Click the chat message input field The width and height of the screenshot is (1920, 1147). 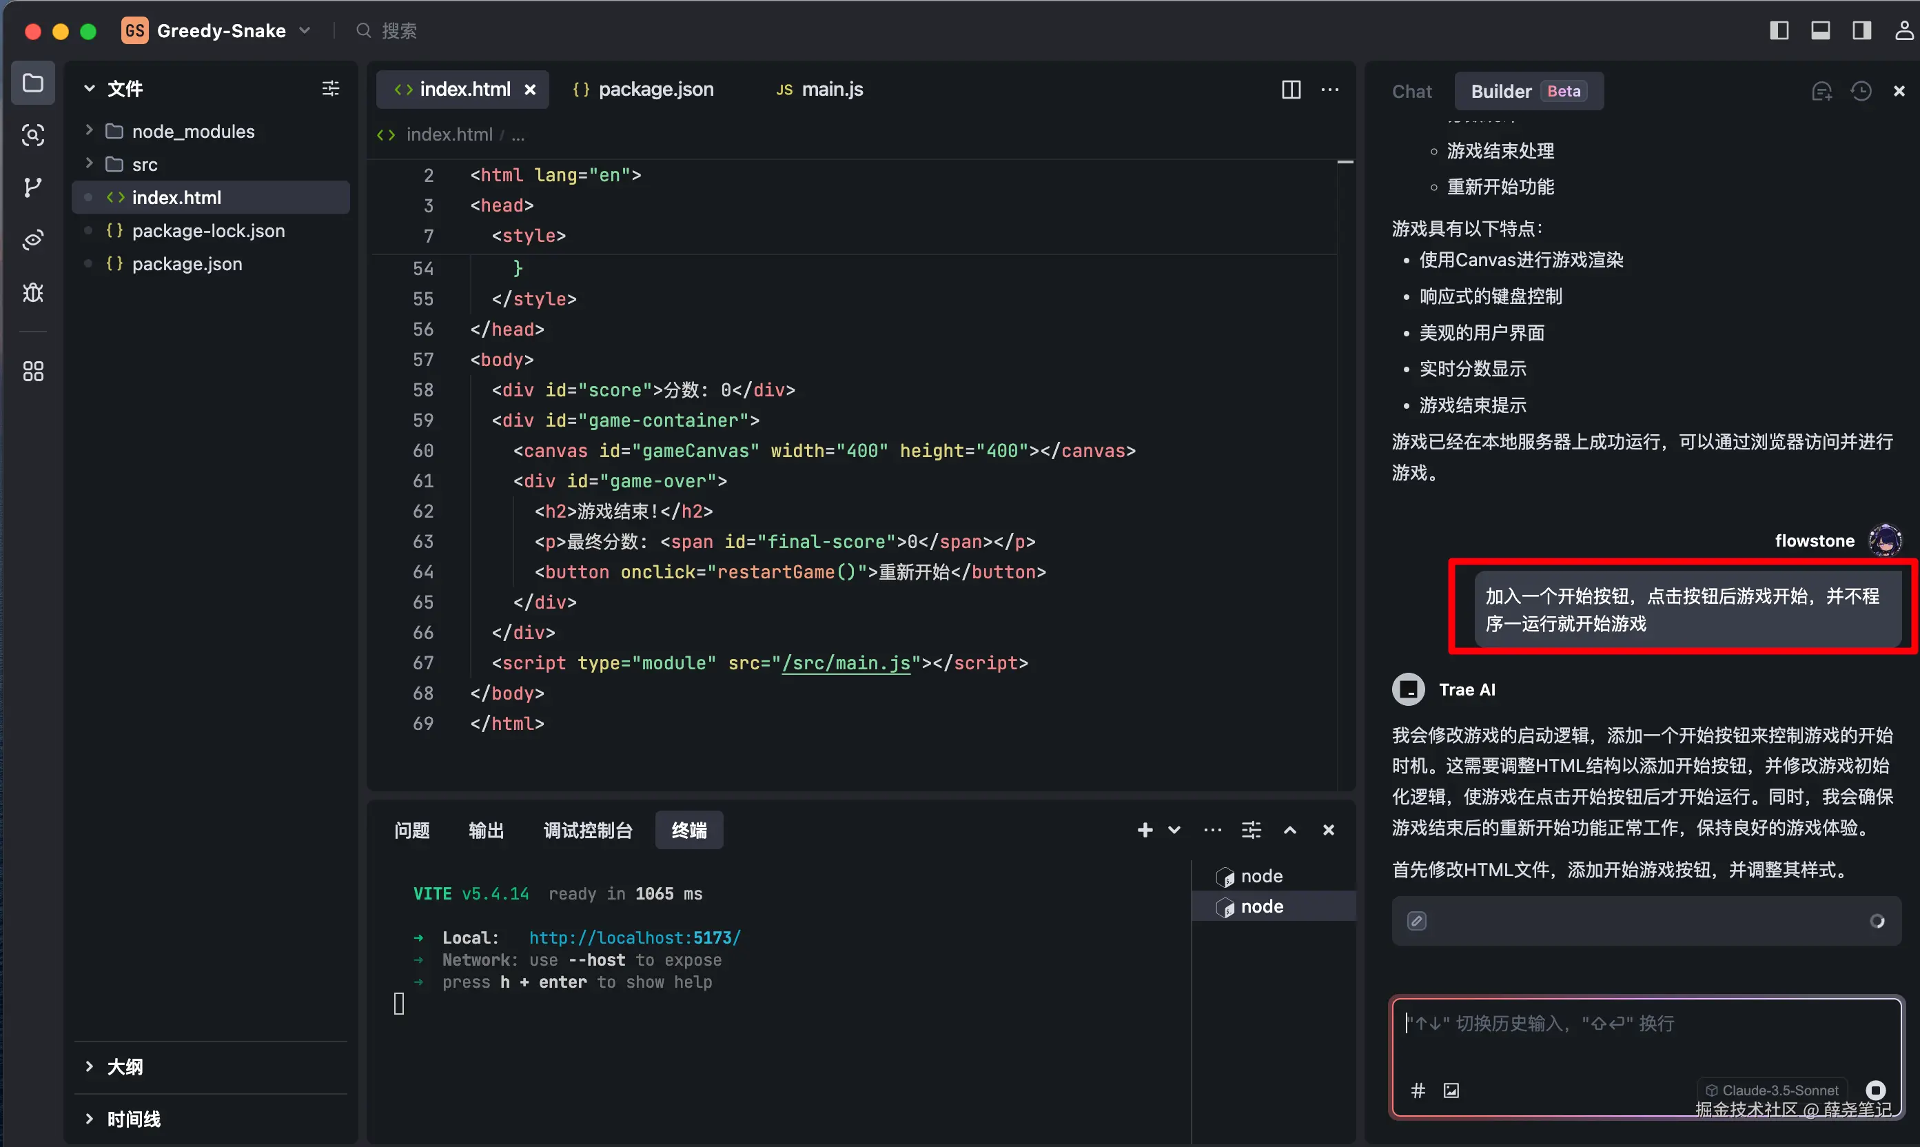click(x=1646, y=1036)
